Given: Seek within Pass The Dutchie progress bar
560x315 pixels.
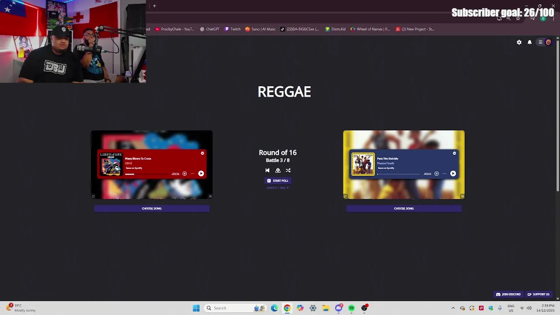Looking at the screenshot, I should click(x=399, y=174).
